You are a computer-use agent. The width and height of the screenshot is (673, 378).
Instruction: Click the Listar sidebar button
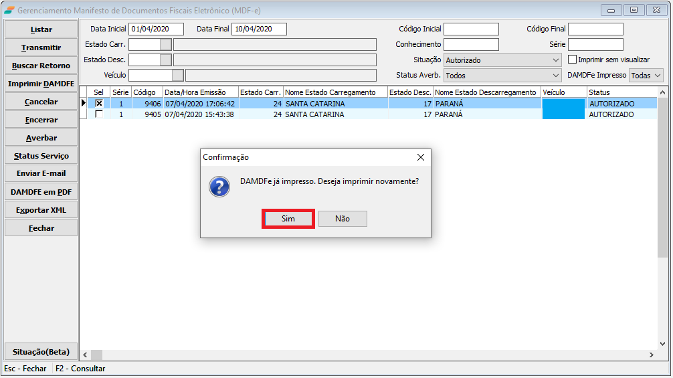click(41, 29)
